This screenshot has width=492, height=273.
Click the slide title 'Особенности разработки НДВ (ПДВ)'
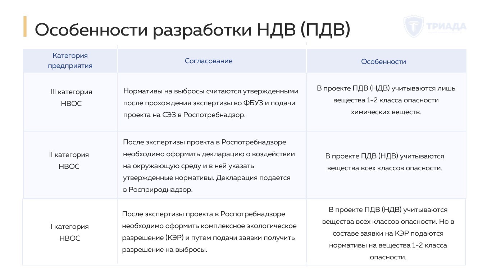click(x=192, y=30)
